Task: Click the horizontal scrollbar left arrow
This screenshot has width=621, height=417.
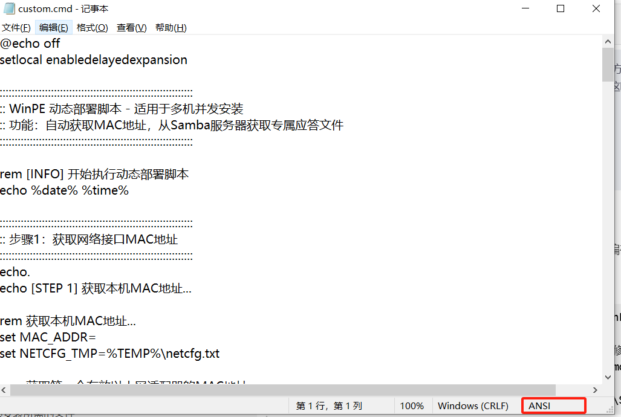Action: point(4,390)
